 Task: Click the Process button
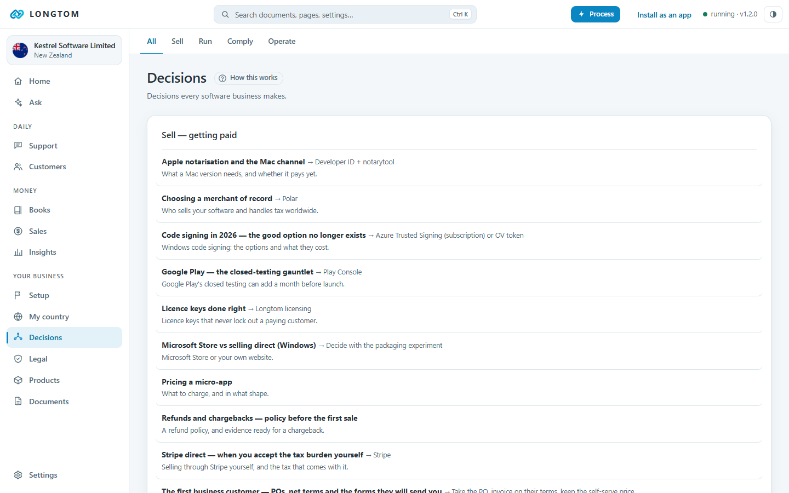[x=596, y=14]
